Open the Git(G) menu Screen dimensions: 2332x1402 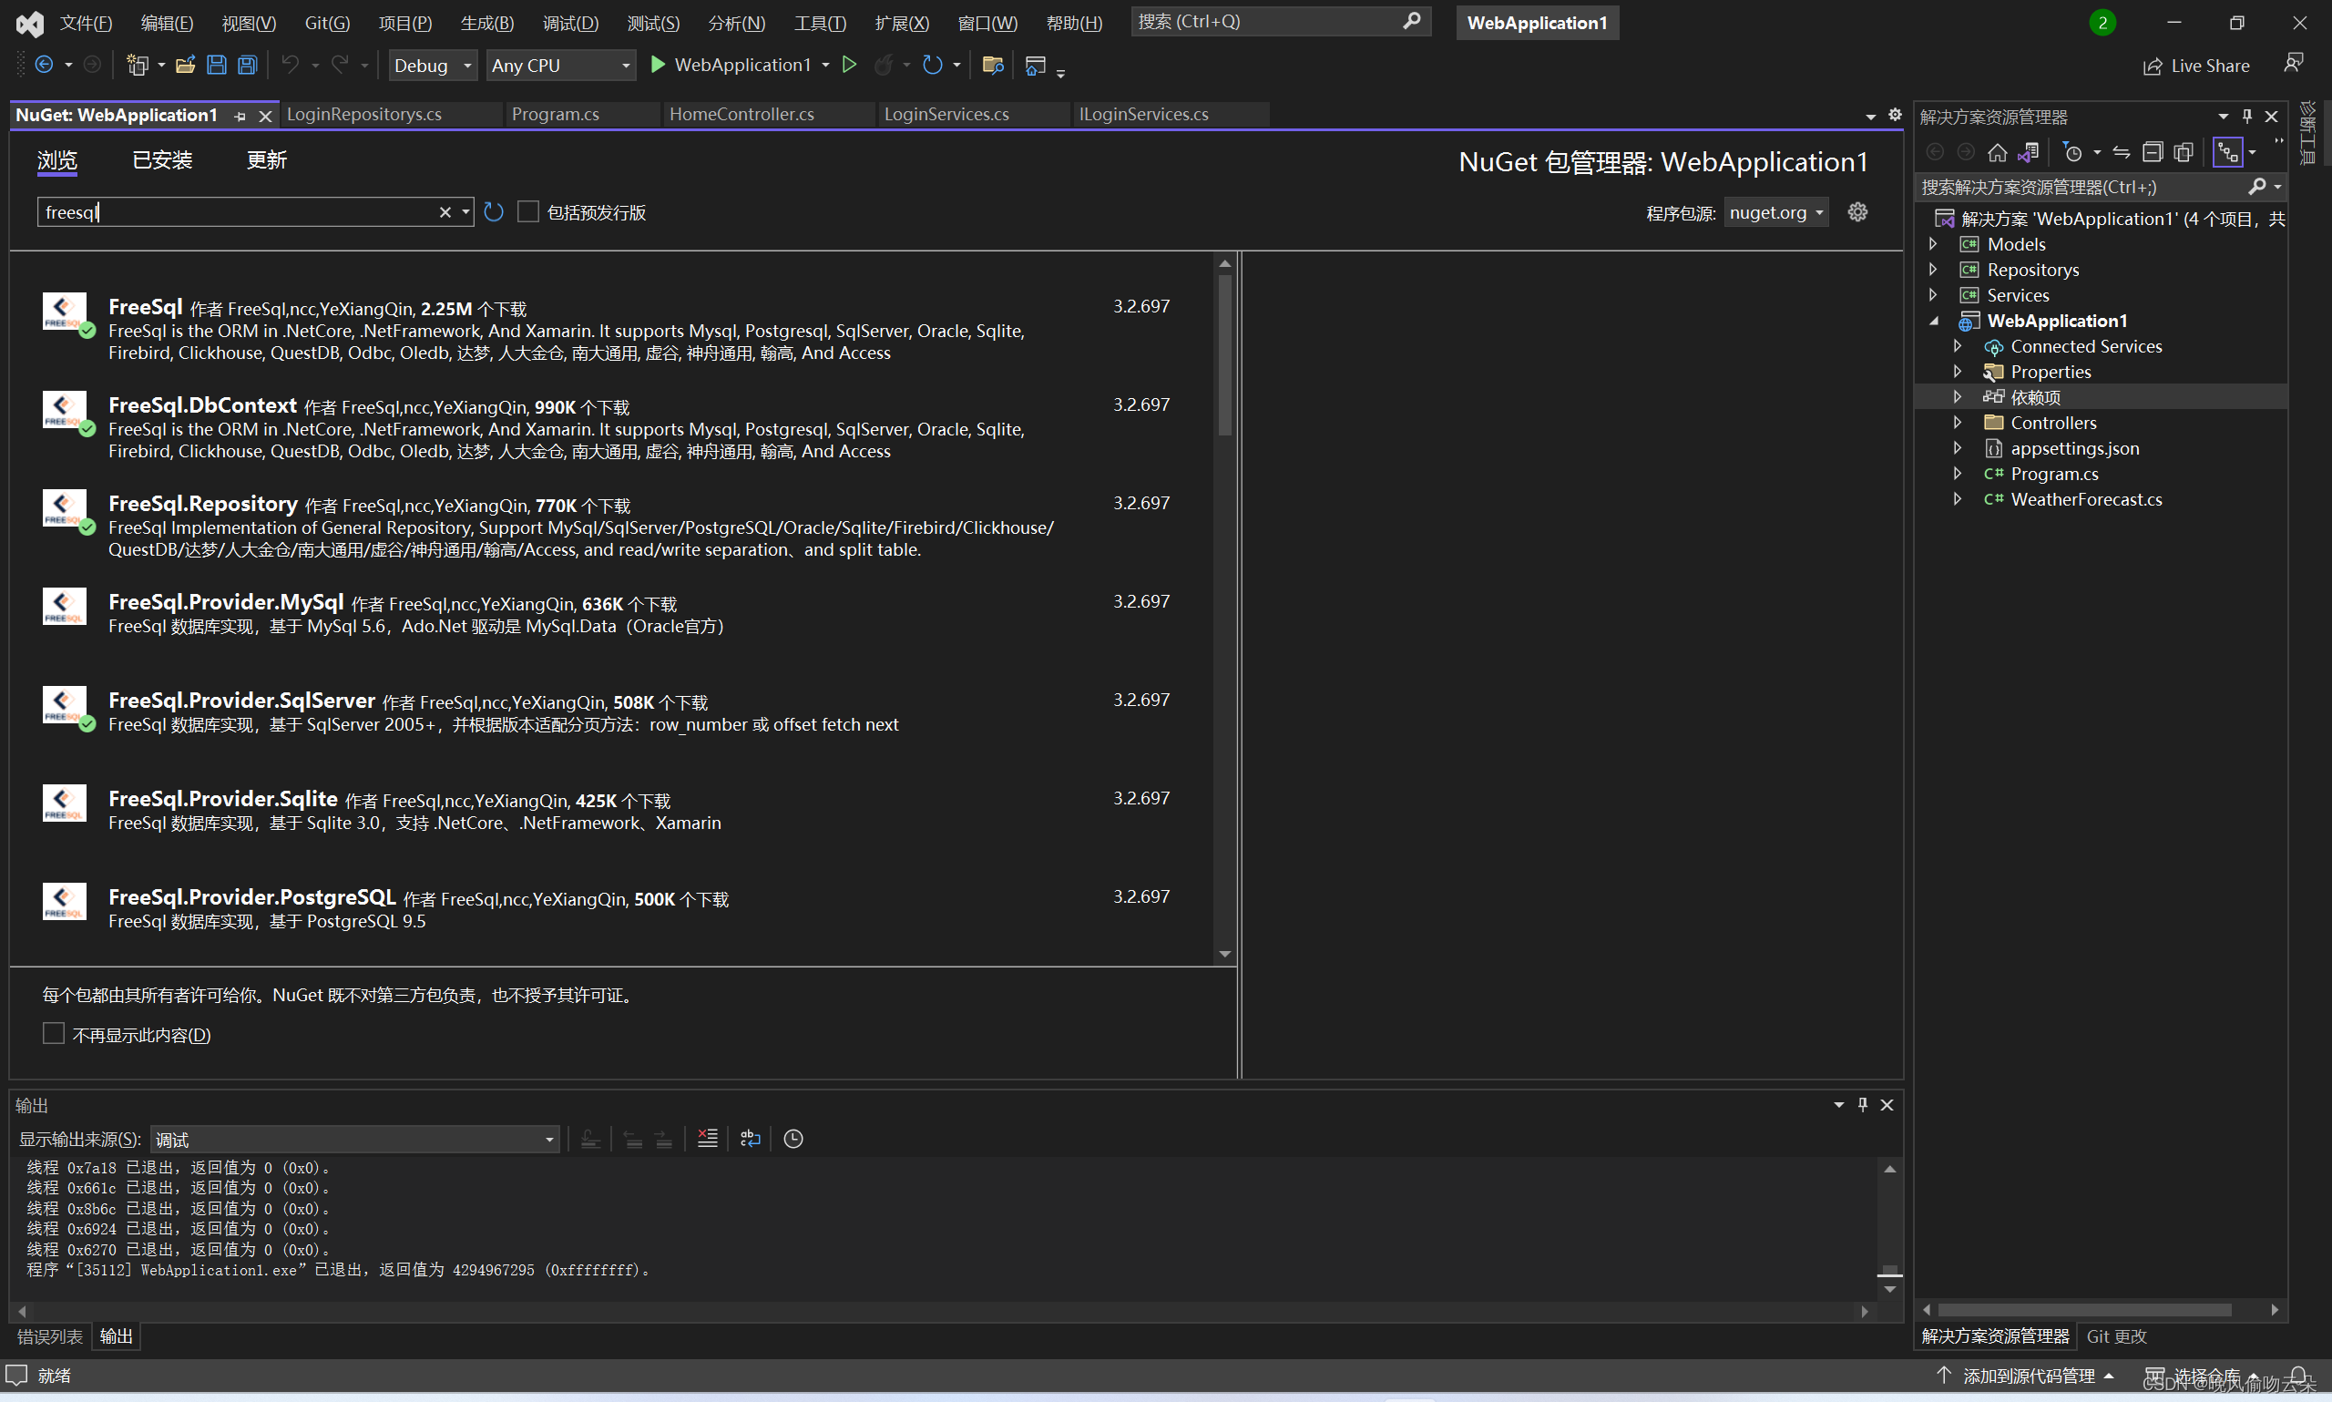click(x=328, y=23)
